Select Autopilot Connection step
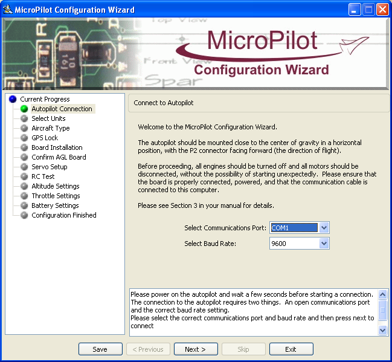Viewport: 392px width, 362px height. tap(62, 109)
